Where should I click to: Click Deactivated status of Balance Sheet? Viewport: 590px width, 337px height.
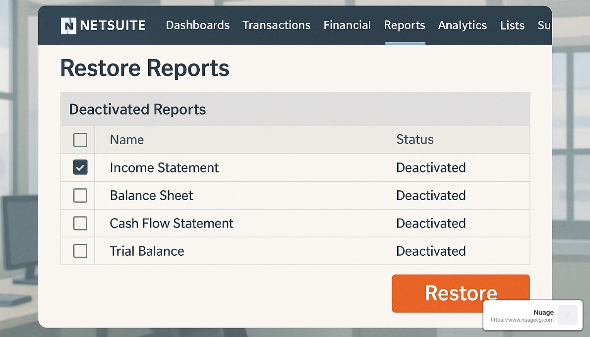coord(431,196)
